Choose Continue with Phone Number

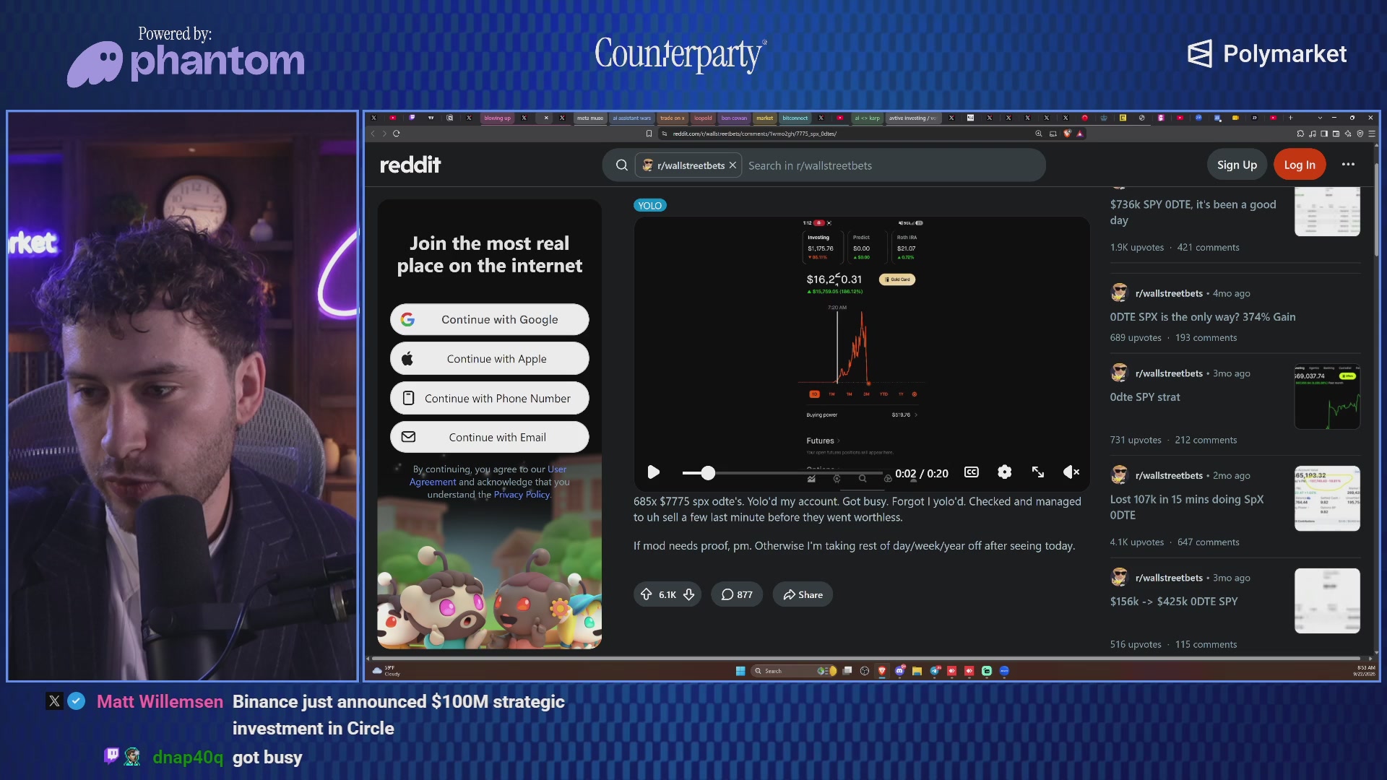[x=490, y=398]
